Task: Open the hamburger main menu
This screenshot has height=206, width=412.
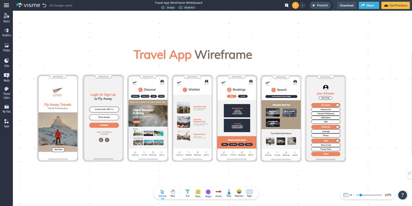Action: click(6, 5)
